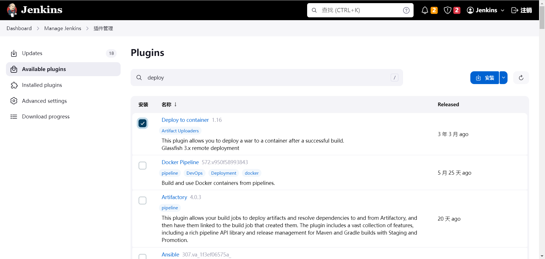The image size is (545, 259).
Task: Click the Released column header
Action: click(448, 105)
